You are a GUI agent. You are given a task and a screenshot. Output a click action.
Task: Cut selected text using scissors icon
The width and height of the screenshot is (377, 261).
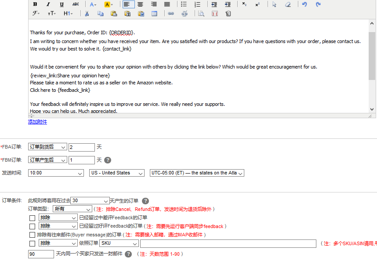(x=87, y=14)
